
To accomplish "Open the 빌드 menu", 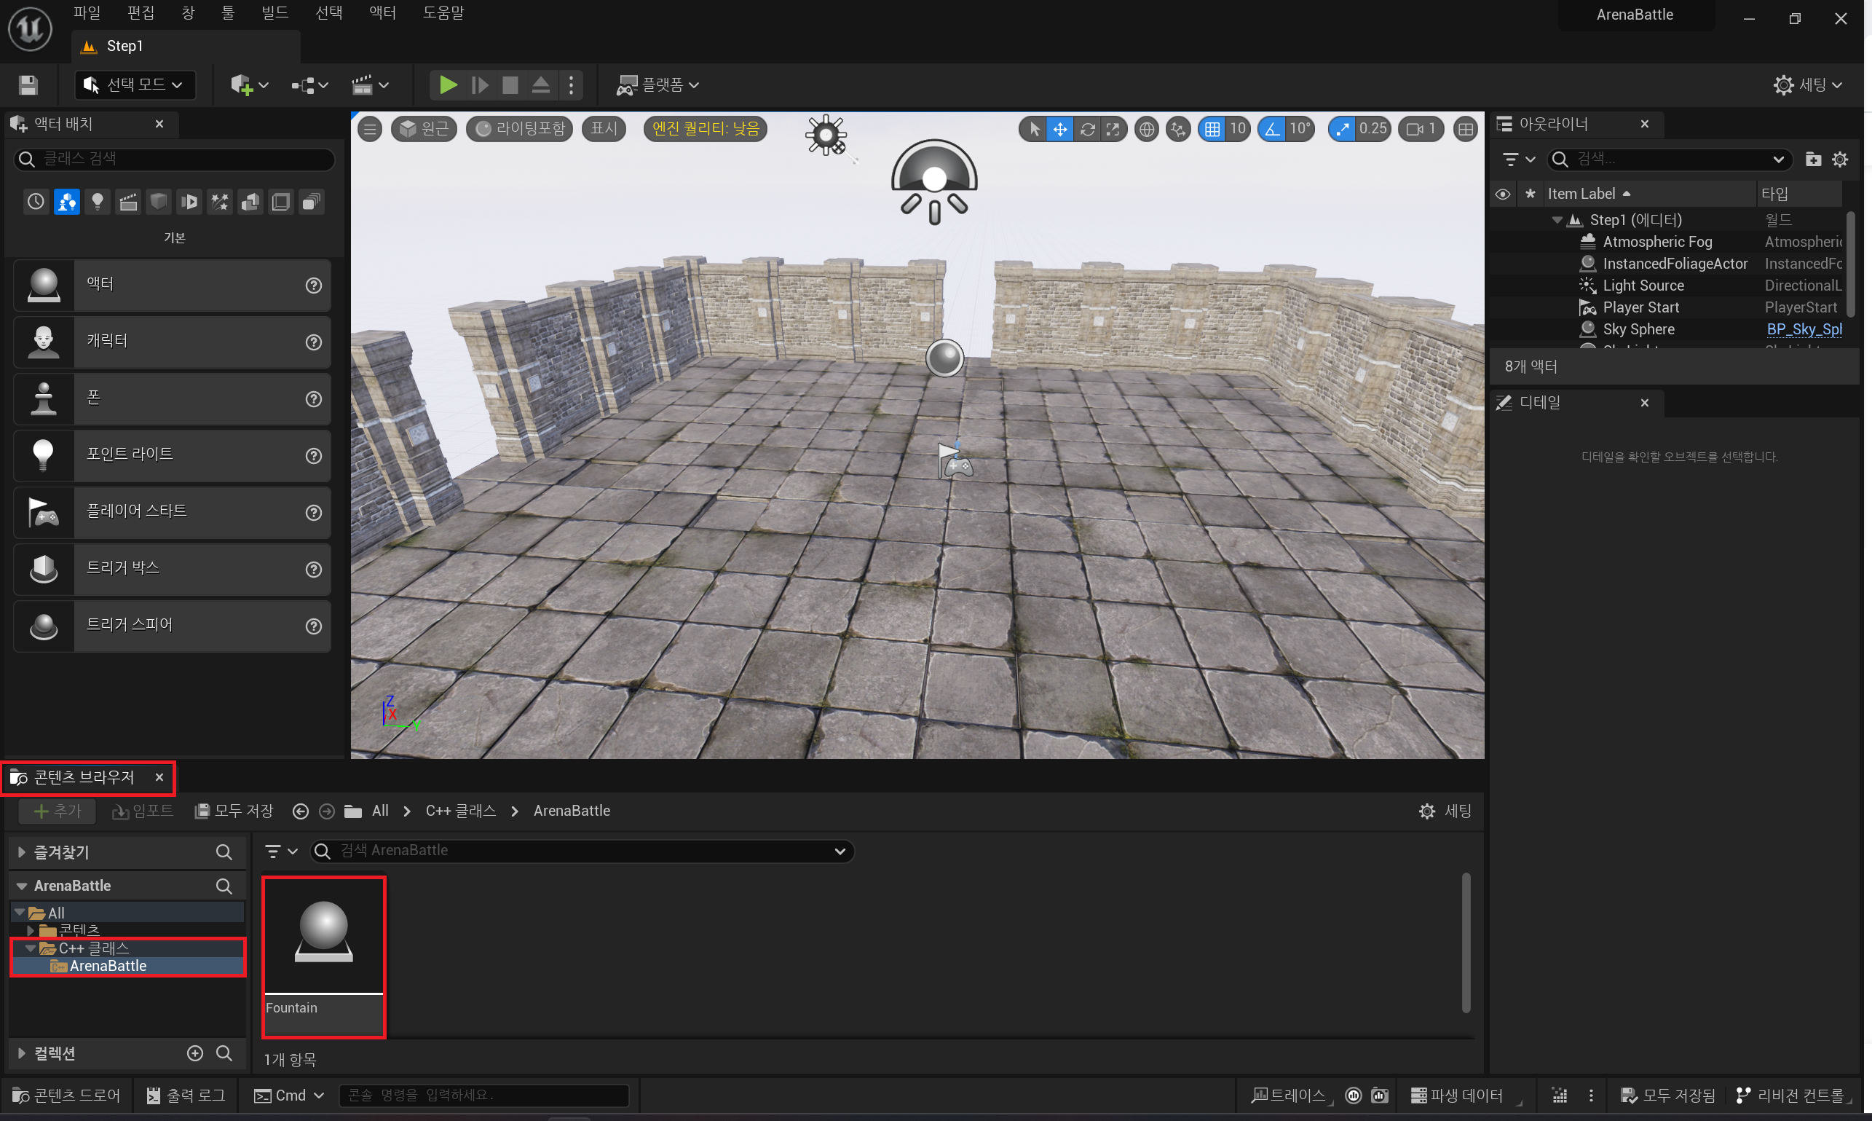I will coord(274,13).
